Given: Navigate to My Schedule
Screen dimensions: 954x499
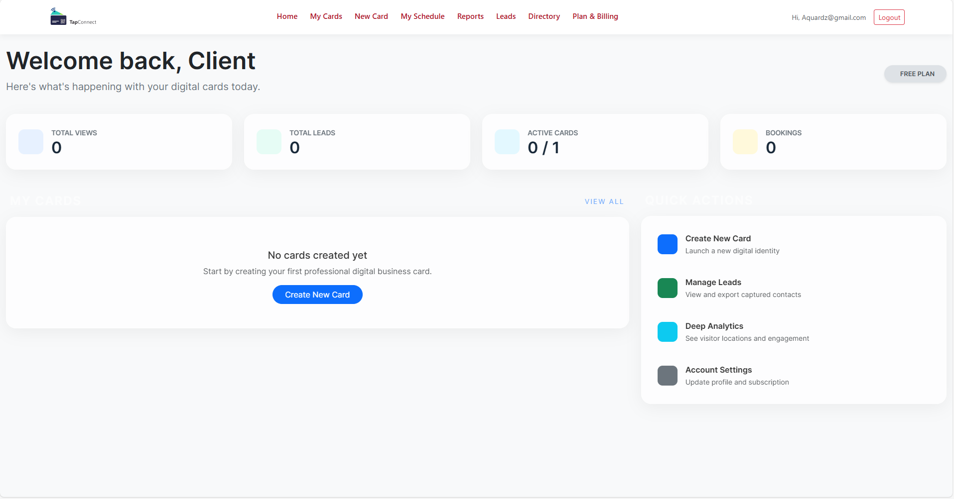Looking at the screenshot, I should tap(422, 16).
